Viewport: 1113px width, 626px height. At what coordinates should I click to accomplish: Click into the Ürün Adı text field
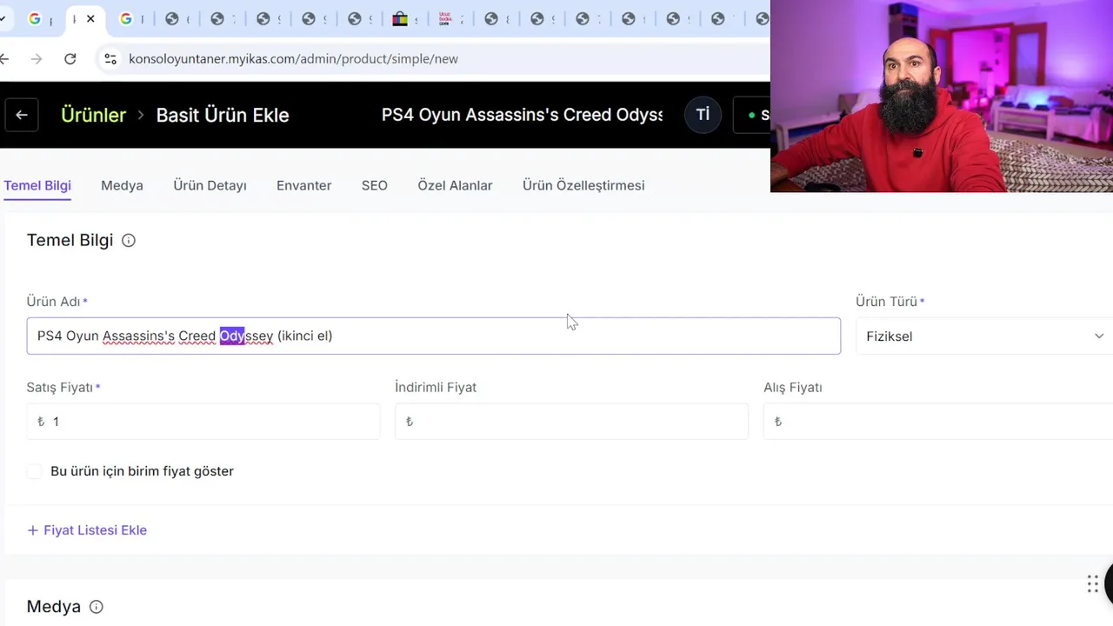[433, 336]
